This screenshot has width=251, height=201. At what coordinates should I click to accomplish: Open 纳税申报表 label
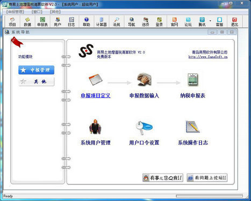[x=193, y=95]
